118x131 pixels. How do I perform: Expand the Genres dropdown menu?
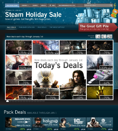click(x=25, y=5)
